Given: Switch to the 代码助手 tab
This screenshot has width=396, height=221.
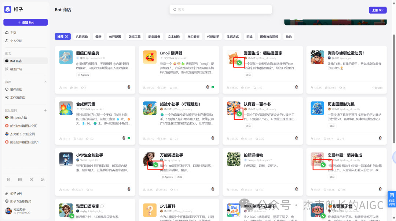Looking at the screenshot, I should click(213, 37).
